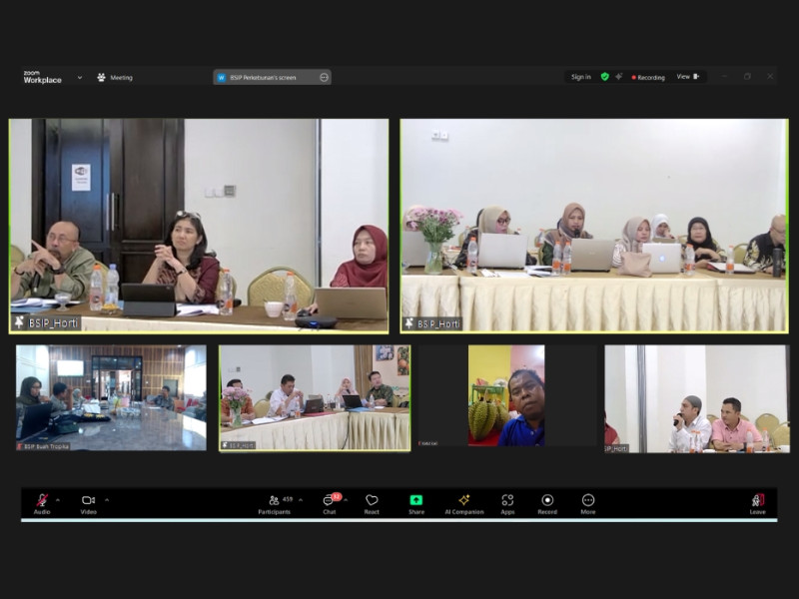Image resolution: width=799 pixels, height=599 pixels.
Task: Select the BSIP Buah Tropika video thumbnail
Action: (x=111, y=398)
